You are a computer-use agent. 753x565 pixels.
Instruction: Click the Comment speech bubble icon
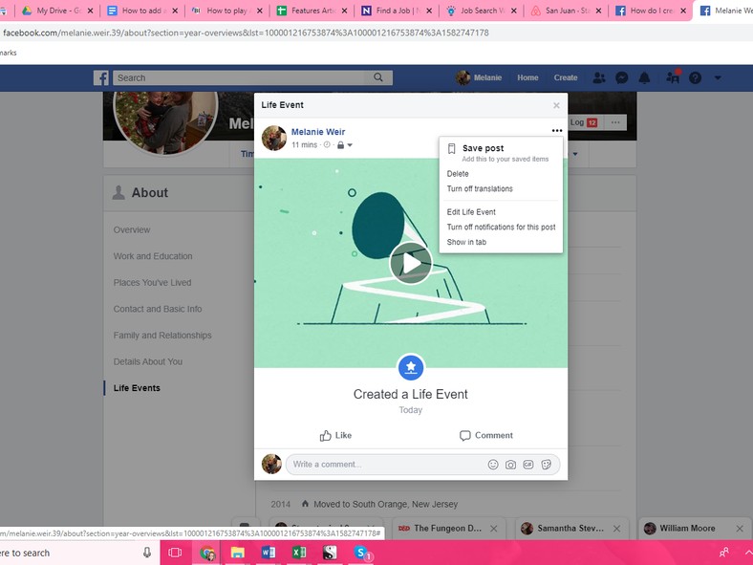pos(464,436)
